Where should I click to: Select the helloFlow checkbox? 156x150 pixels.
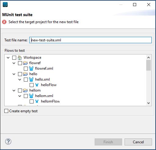(x=31, y=85)
